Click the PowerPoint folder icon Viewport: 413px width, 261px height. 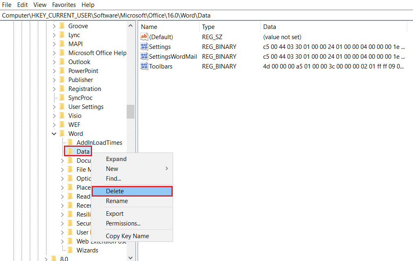point(62,71)
